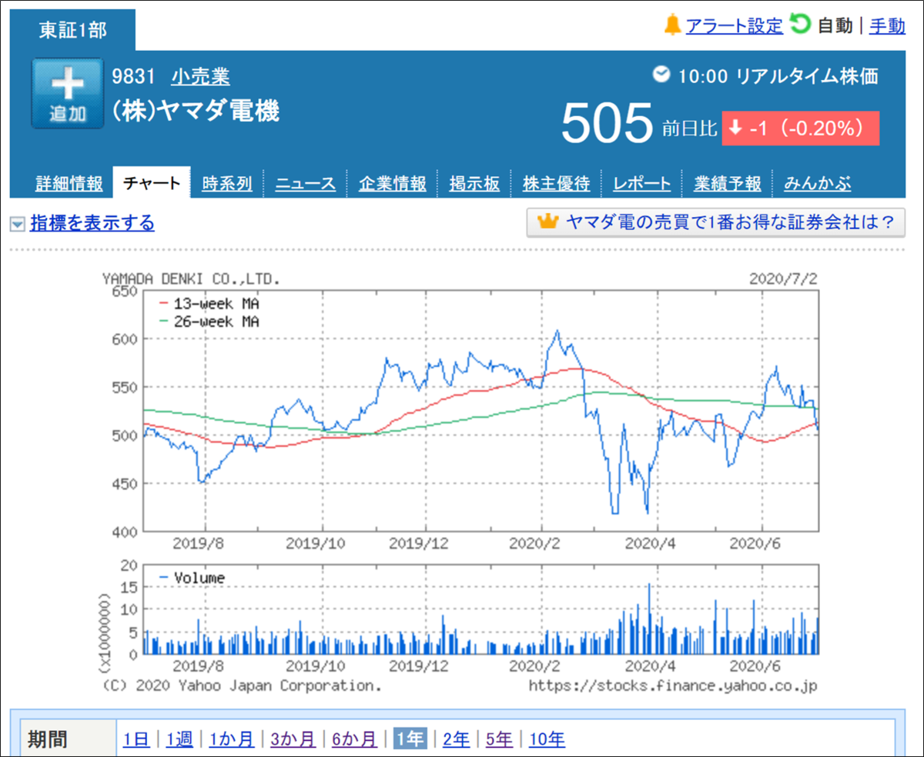The height and width of the screenshot is (757, 924).
Task: Click the 期間 label
Action: click(48, 739)
